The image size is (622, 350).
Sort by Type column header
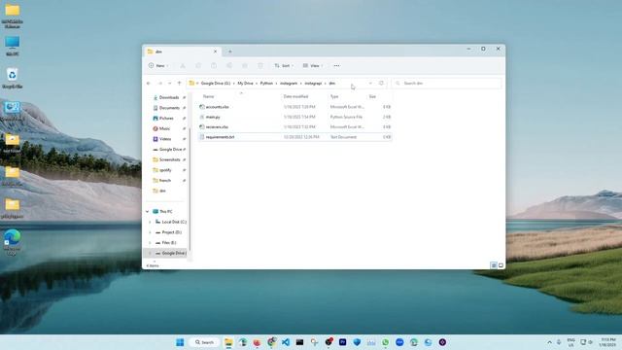click(x=334, y=96)
